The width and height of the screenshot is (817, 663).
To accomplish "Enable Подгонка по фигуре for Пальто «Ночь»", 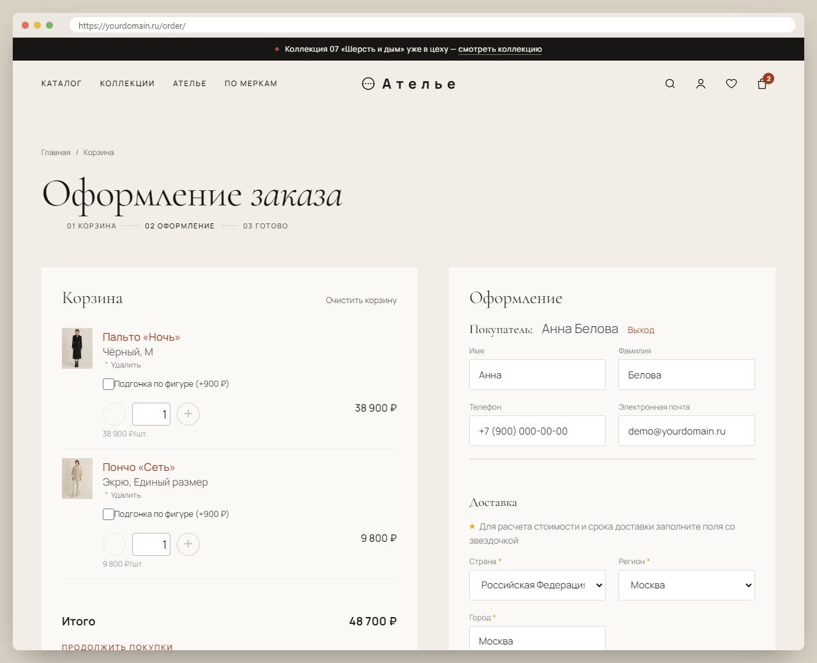I will tap(109, 384).
